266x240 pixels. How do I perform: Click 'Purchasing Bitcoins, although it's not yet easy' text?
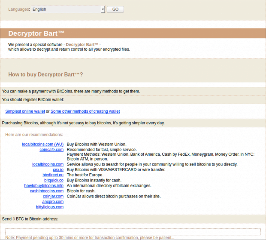click(x=83, y=123)
